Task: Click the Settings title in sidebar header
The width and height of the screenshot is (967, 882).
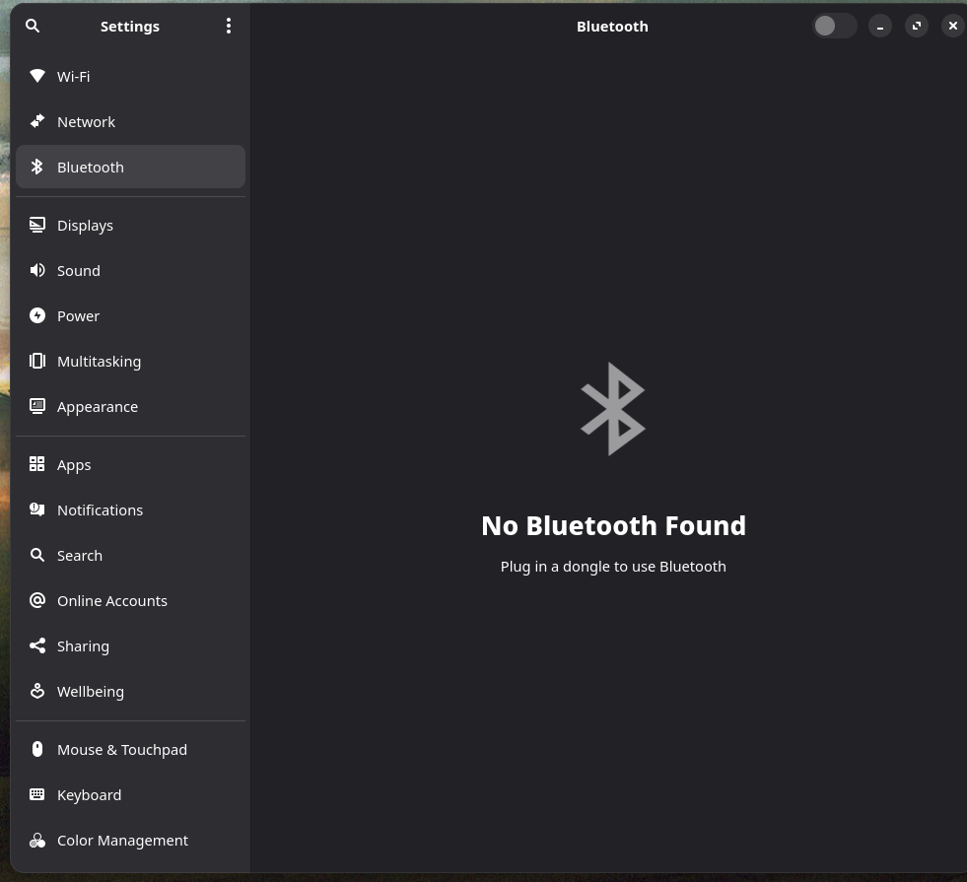Action: 130,27
